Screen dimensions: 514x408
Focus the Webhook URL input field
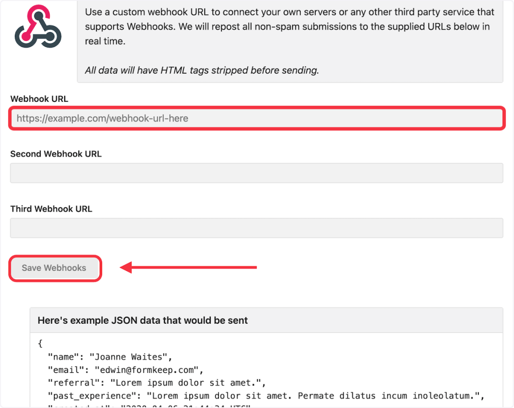pos(256,119)
